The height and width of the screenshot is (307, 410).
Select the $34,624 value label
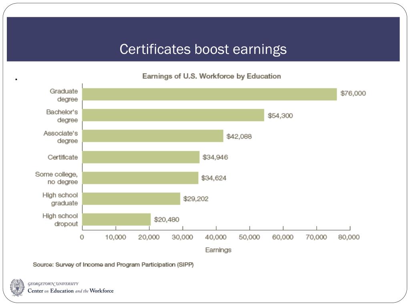click(214, 178)
